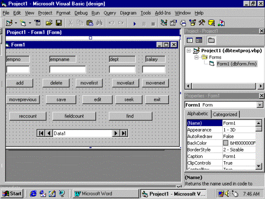
Task: Click the BackColor color swatch
Action: pos(226,143)
